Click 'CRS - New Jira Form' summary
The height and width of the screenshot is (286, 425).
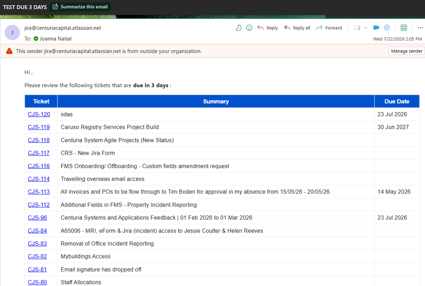coord(88,153)
